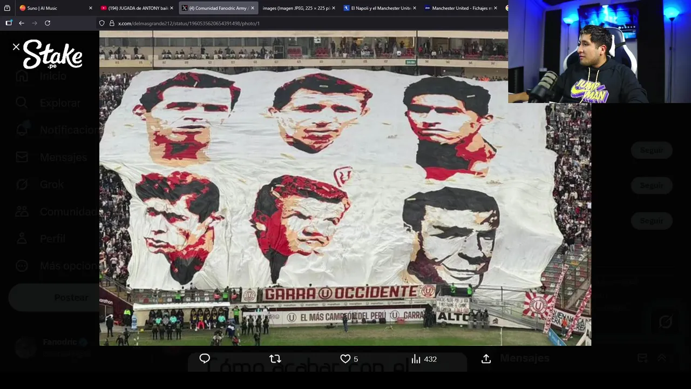Viewport: 691px width, 389px height.
Task: Toggle the sidebar icon in navigation toolbar
Action: [9, 23]
